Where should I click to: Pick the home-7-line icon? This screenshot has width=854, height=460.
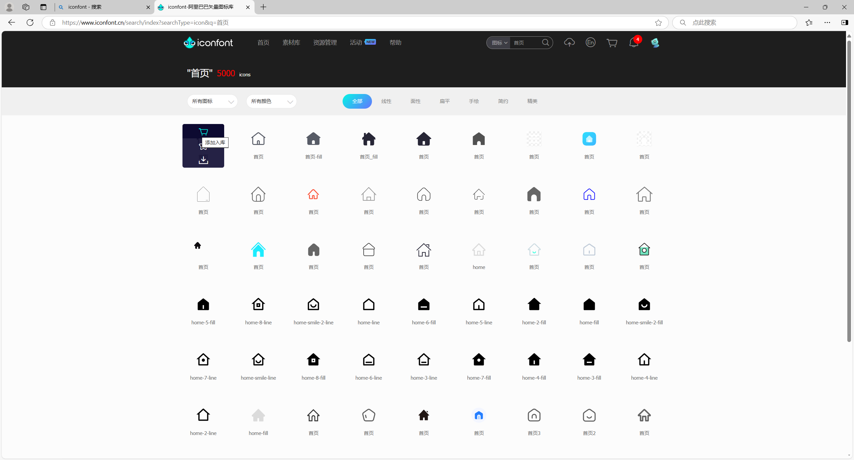203,360
